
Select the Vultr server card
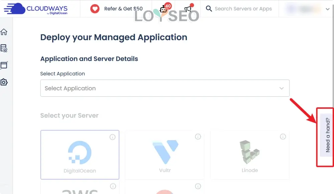coord(165,155)
